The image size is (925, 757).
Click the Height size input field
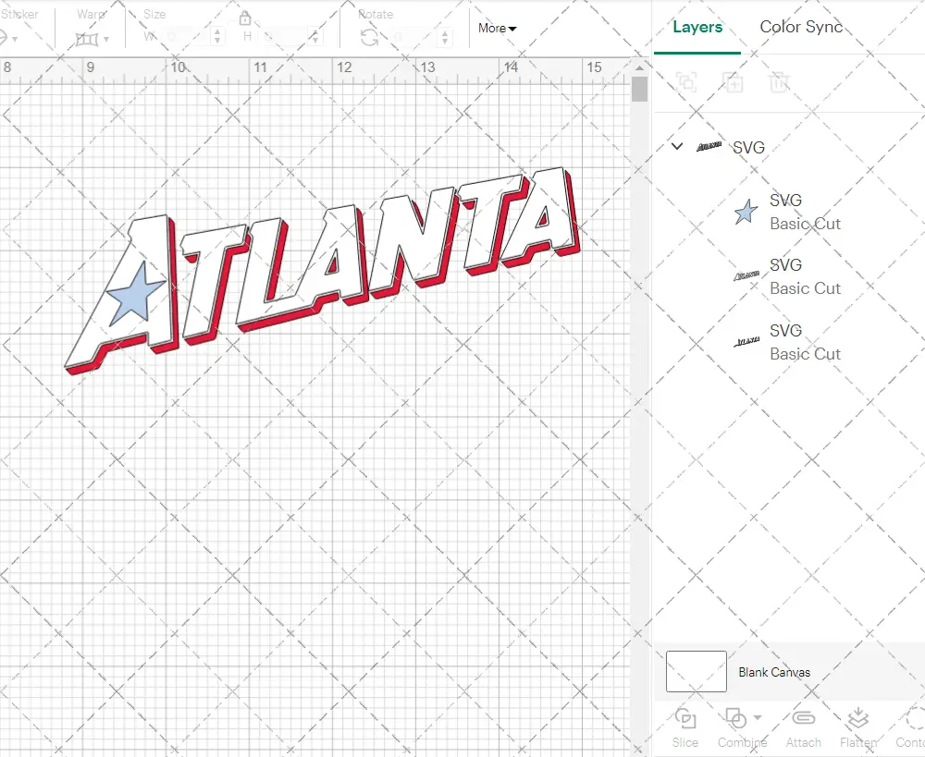coord(286,37)
